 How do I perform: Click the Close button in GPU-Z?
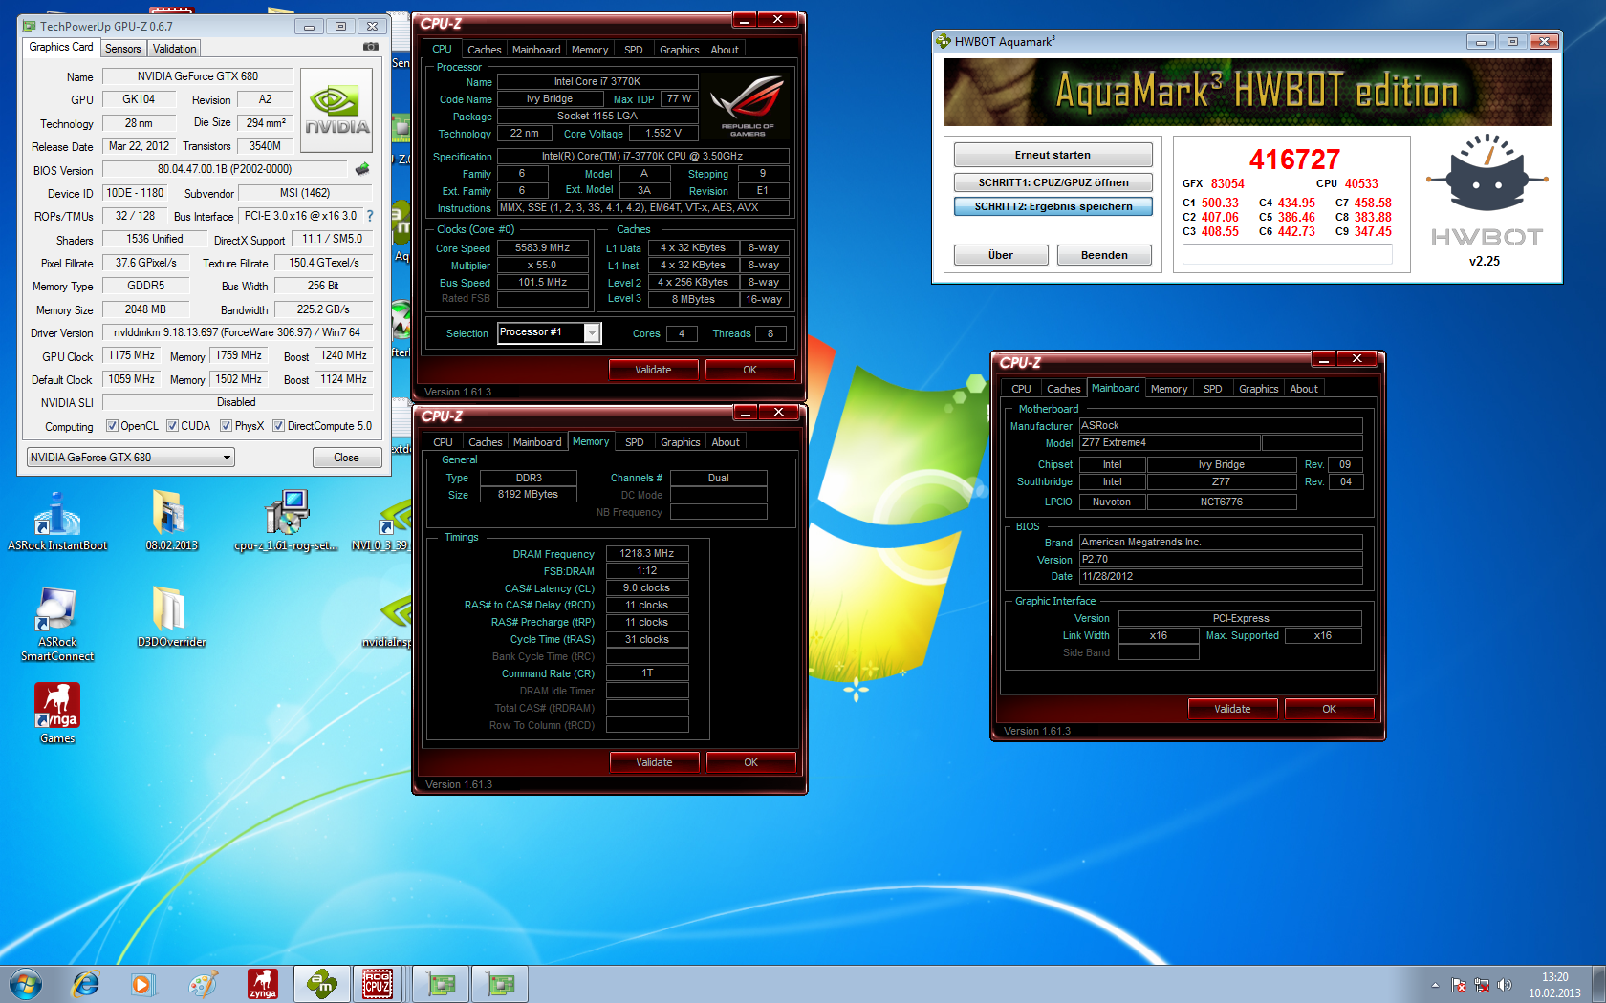(346, 458)
